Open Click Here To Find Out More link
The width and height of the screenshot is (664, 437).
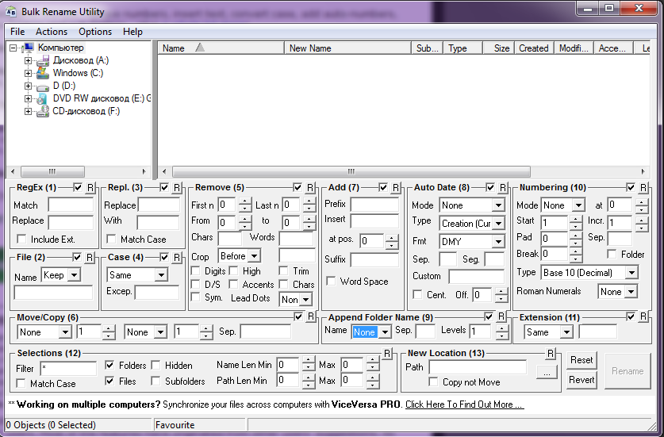click(x=465, y=404)
